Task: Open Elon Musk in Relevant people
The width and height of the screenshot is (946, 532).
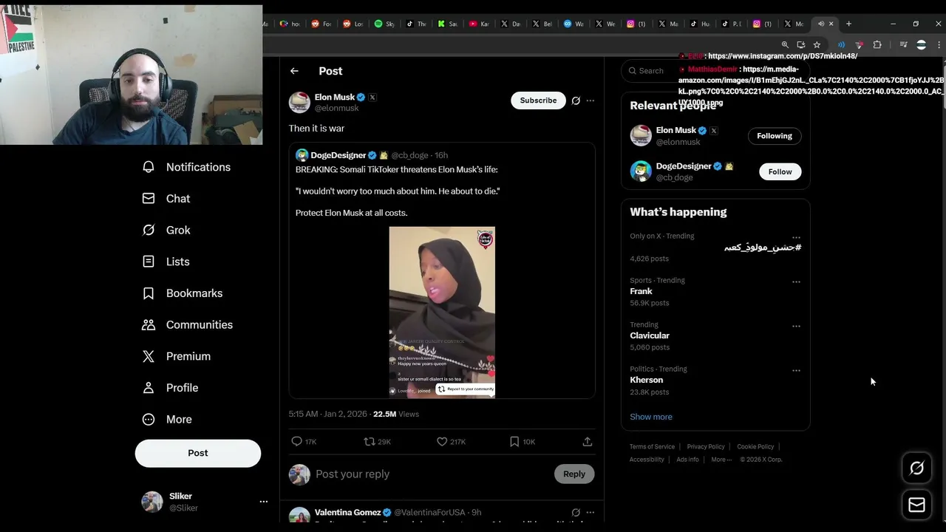Action: pyautogui.click(x=676, y=131)
